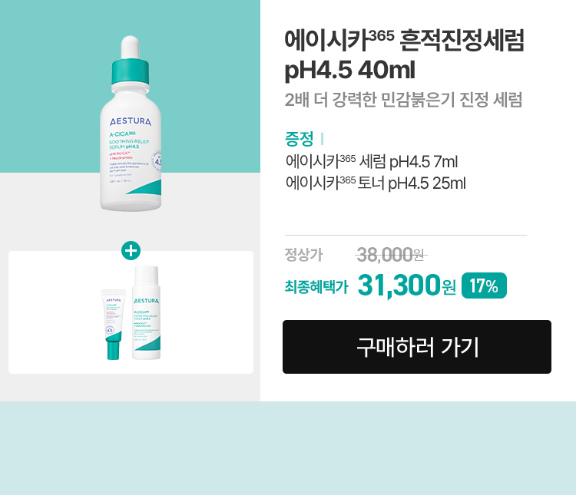Click the 25ml toner mini bottle image

click(x=146, y=312)
